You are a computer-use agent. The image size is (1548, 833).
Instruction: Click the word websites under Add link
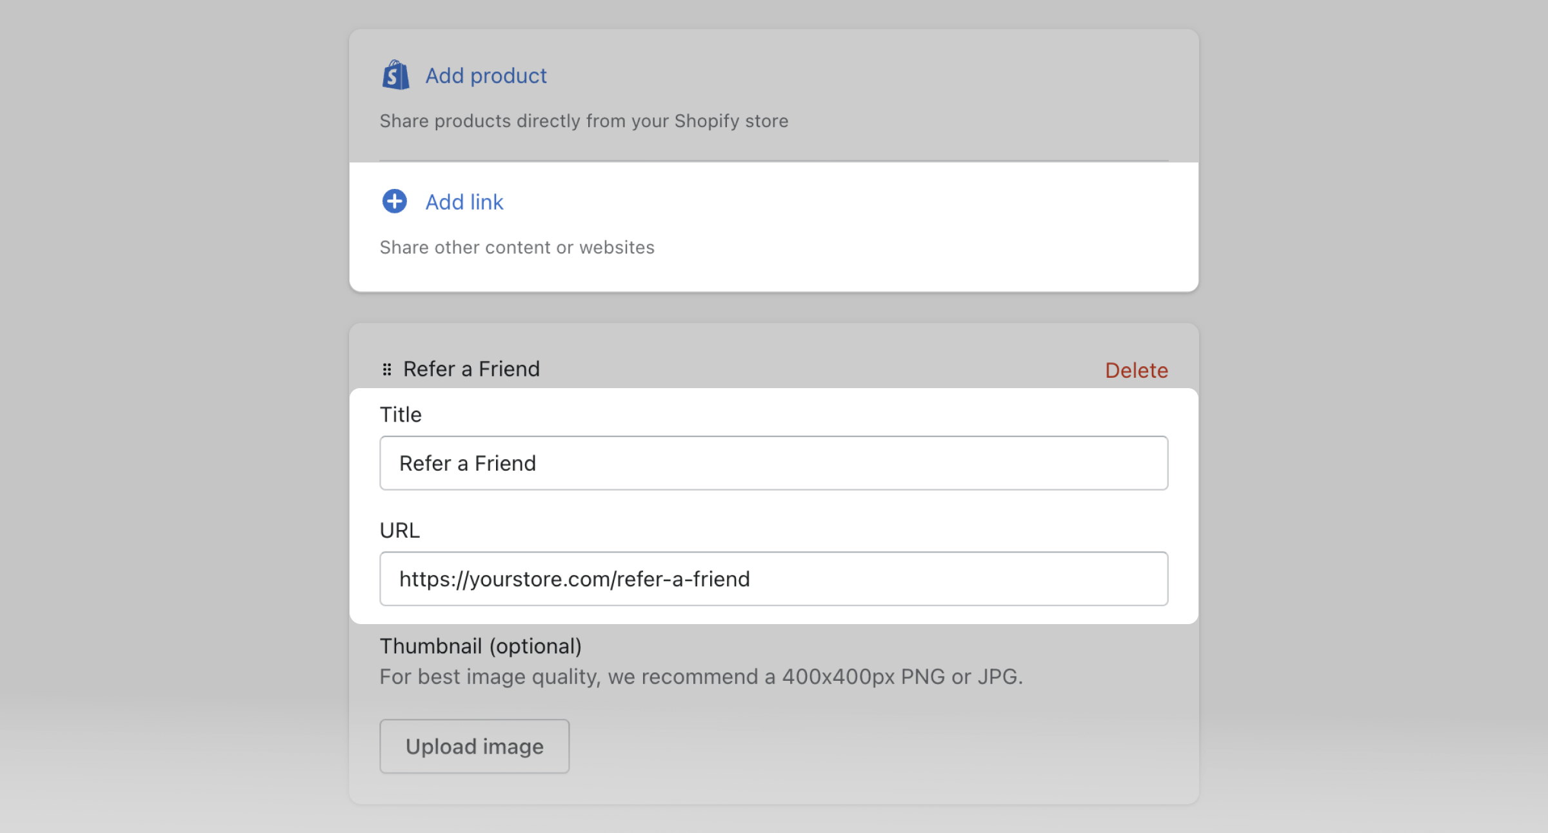pos(617,248)
